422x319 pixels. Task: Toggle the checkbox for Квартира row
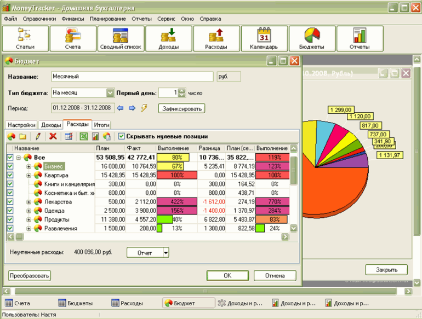(x=10, y=175)
